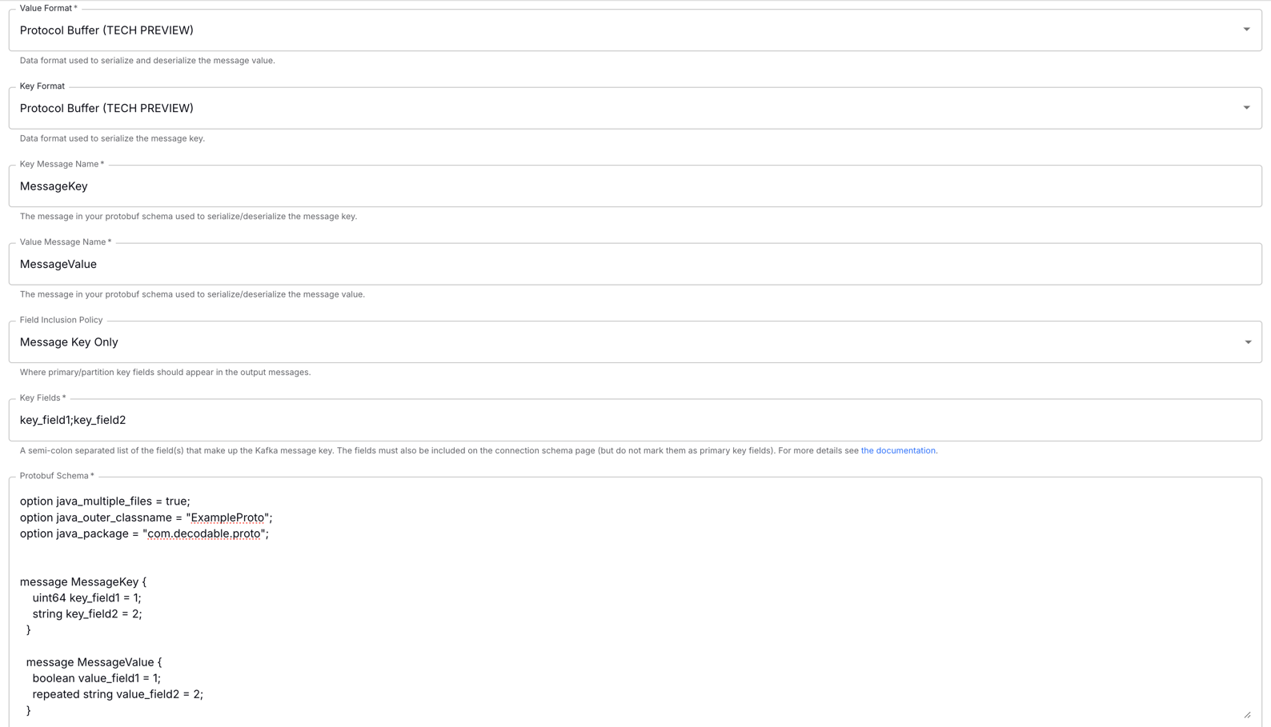Click the underlined 'ExampleProto' word
Viewport: 1271px width, 727px height.
pos(227,518)
